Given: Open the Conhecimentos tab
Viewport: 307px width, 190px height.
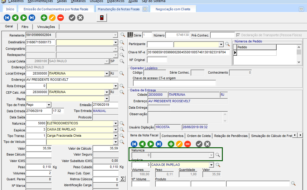Looking at the screenshot, I should (173, 136).
